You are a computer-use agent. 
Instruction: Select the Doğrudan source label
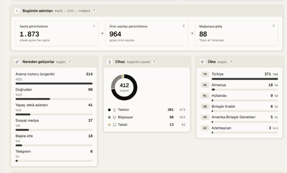[24, 89]
